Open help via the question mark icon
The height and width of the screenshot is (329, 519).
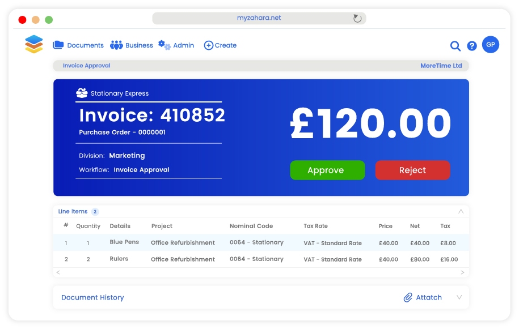point(472,46)
